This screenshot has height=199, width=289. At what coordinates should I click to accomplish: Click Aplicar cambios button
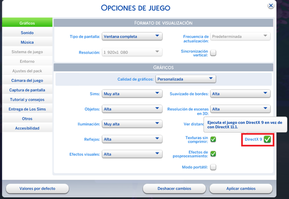click(241, 188)
